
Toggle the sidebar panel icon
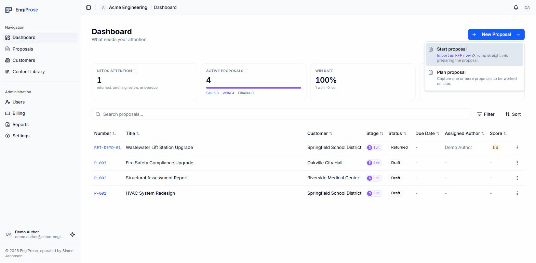tap(89, 8)
